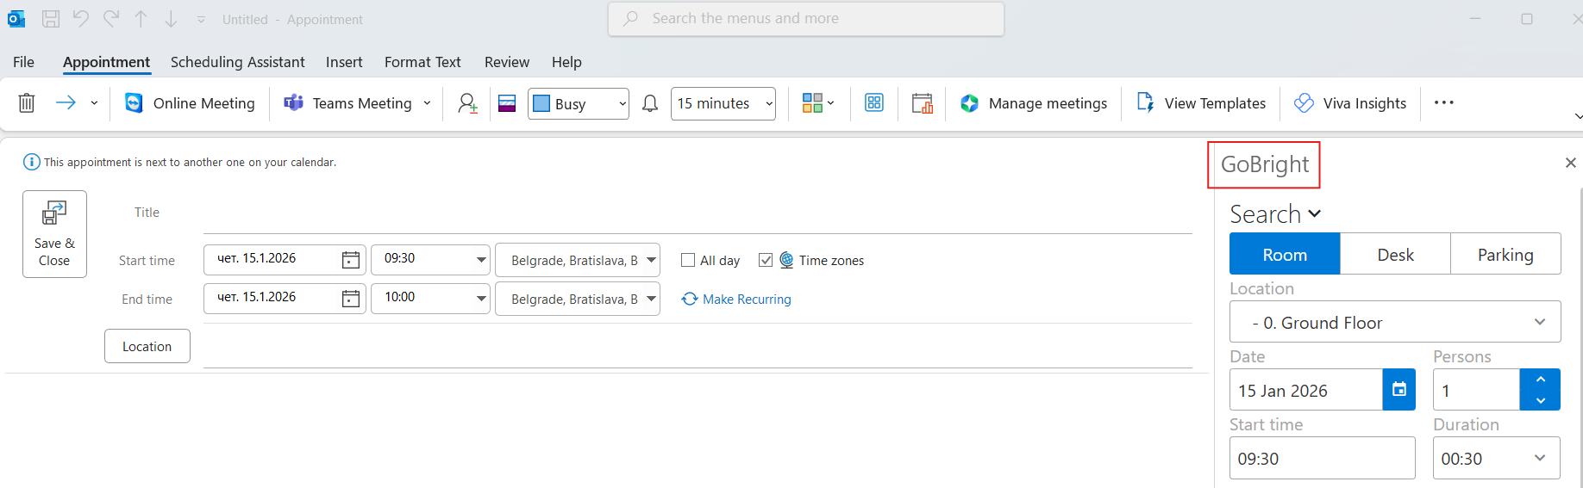Select the Desk toggle in GoBright

point(1395,255)
